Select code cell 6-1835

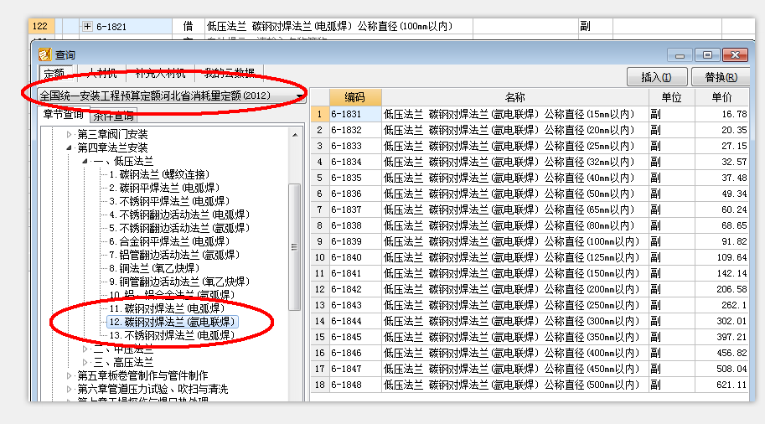pyautogui.click(x=355, y=178)
